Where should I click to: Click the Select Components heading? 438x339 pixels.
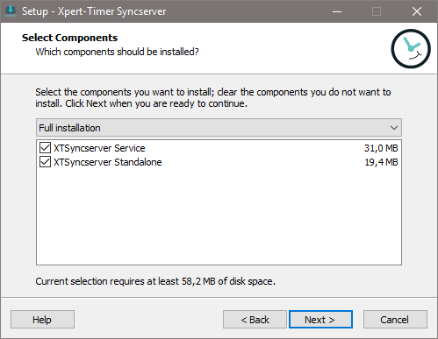coord(69,38)
